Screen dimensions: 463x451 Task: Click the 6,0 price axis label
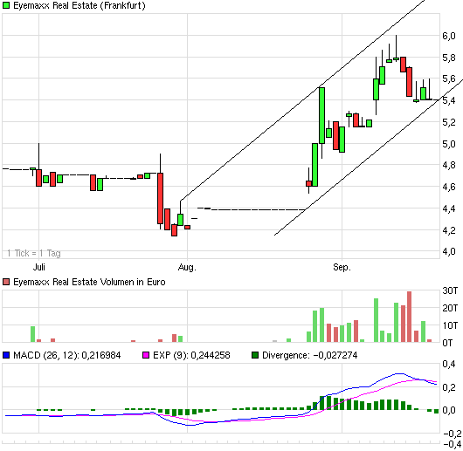coord(449,36)
